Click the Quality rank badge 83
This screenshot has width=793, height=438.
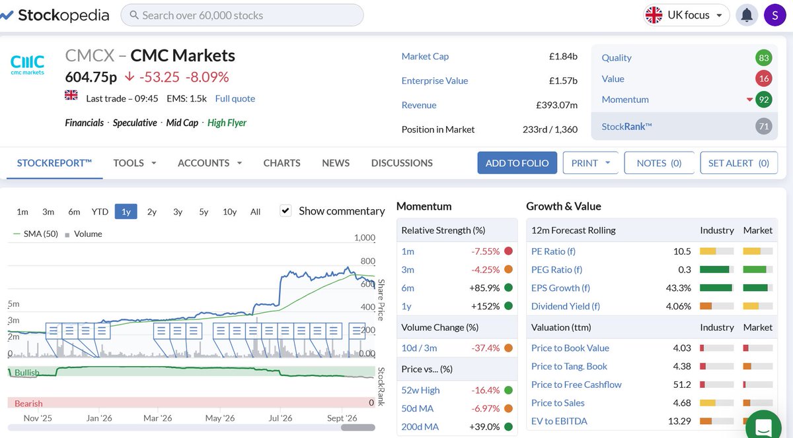pyautogui.click(x=763, y=57)
